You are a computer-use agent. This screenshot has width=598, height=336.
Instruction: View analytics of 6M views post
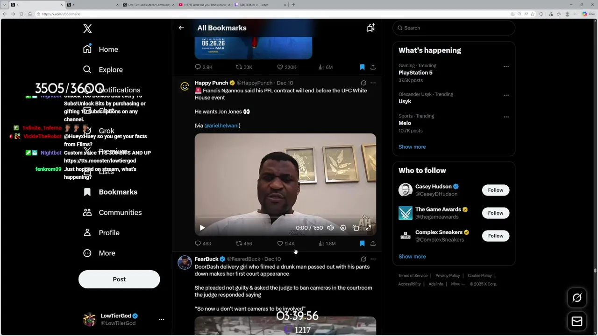[325, 67]
